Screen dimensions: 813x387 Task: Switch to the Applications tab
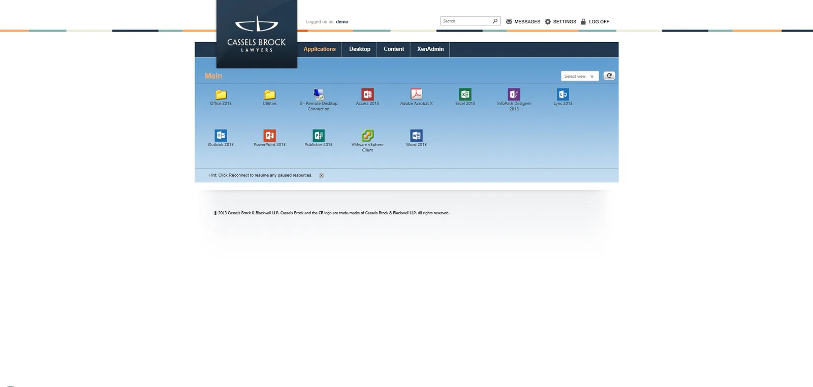pos(320,49)
